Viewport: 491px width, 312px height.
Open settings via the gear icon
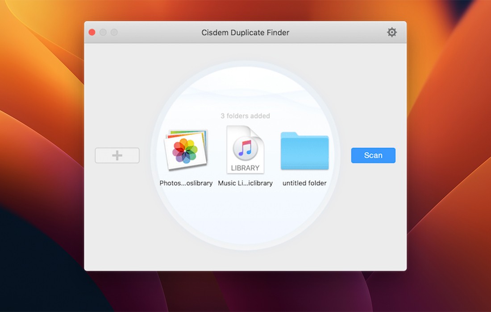tap(391, 33)
